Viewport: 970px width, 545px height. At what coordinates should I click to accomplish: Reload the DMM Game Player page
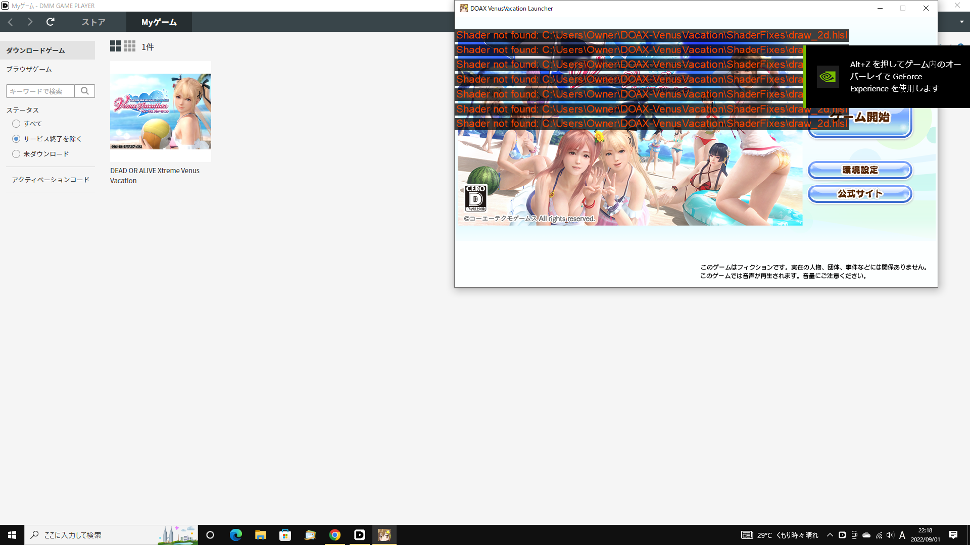point(51,22)
